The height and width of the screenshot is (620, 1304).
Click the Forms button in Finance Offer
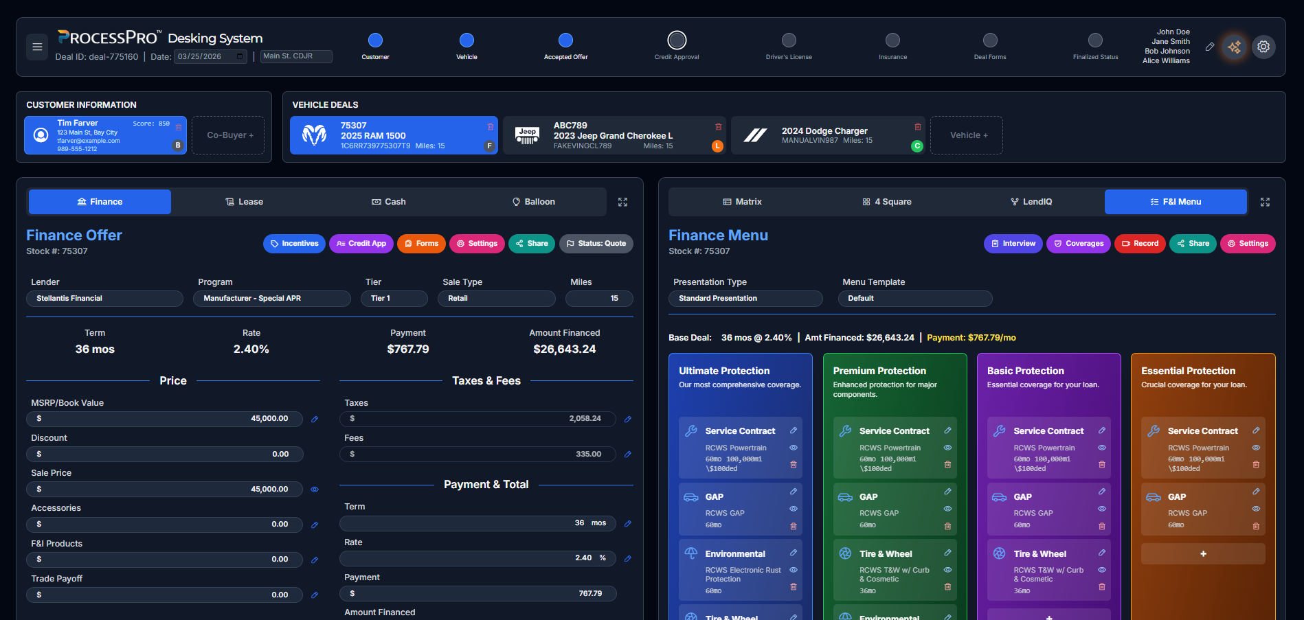point(421,244)
